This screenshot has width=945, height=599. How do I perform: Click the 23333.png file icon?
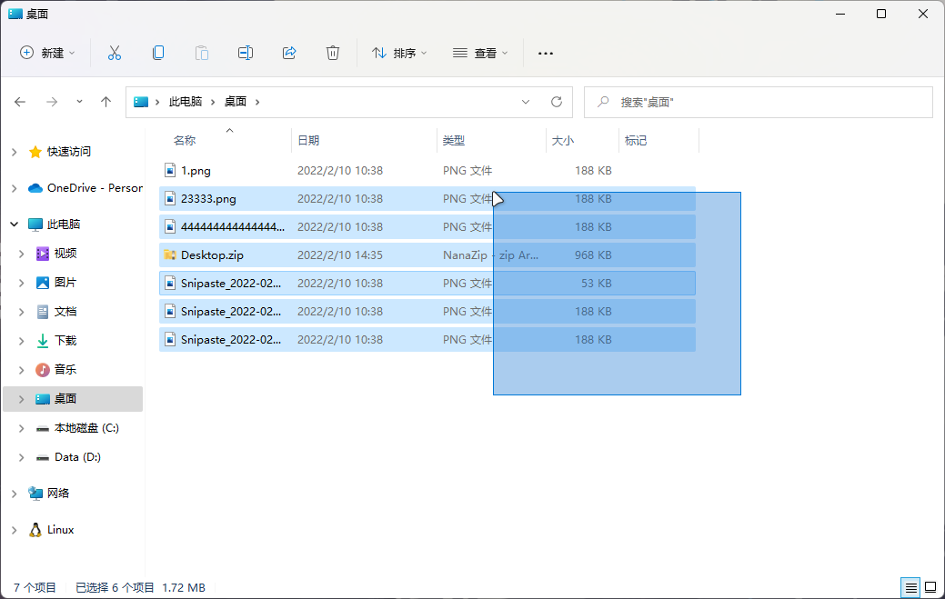[x=170, y=199]
